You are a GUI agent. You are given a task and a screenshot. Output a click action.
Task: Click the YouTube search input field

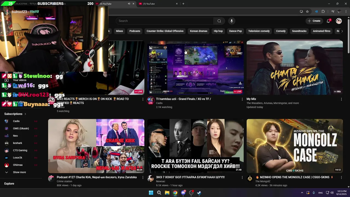pos(164,21)
